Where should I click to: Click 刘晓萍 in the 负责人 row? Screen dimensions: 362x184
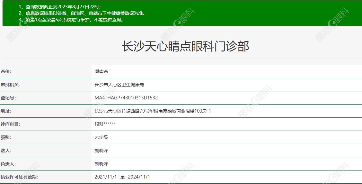(102, 164)
